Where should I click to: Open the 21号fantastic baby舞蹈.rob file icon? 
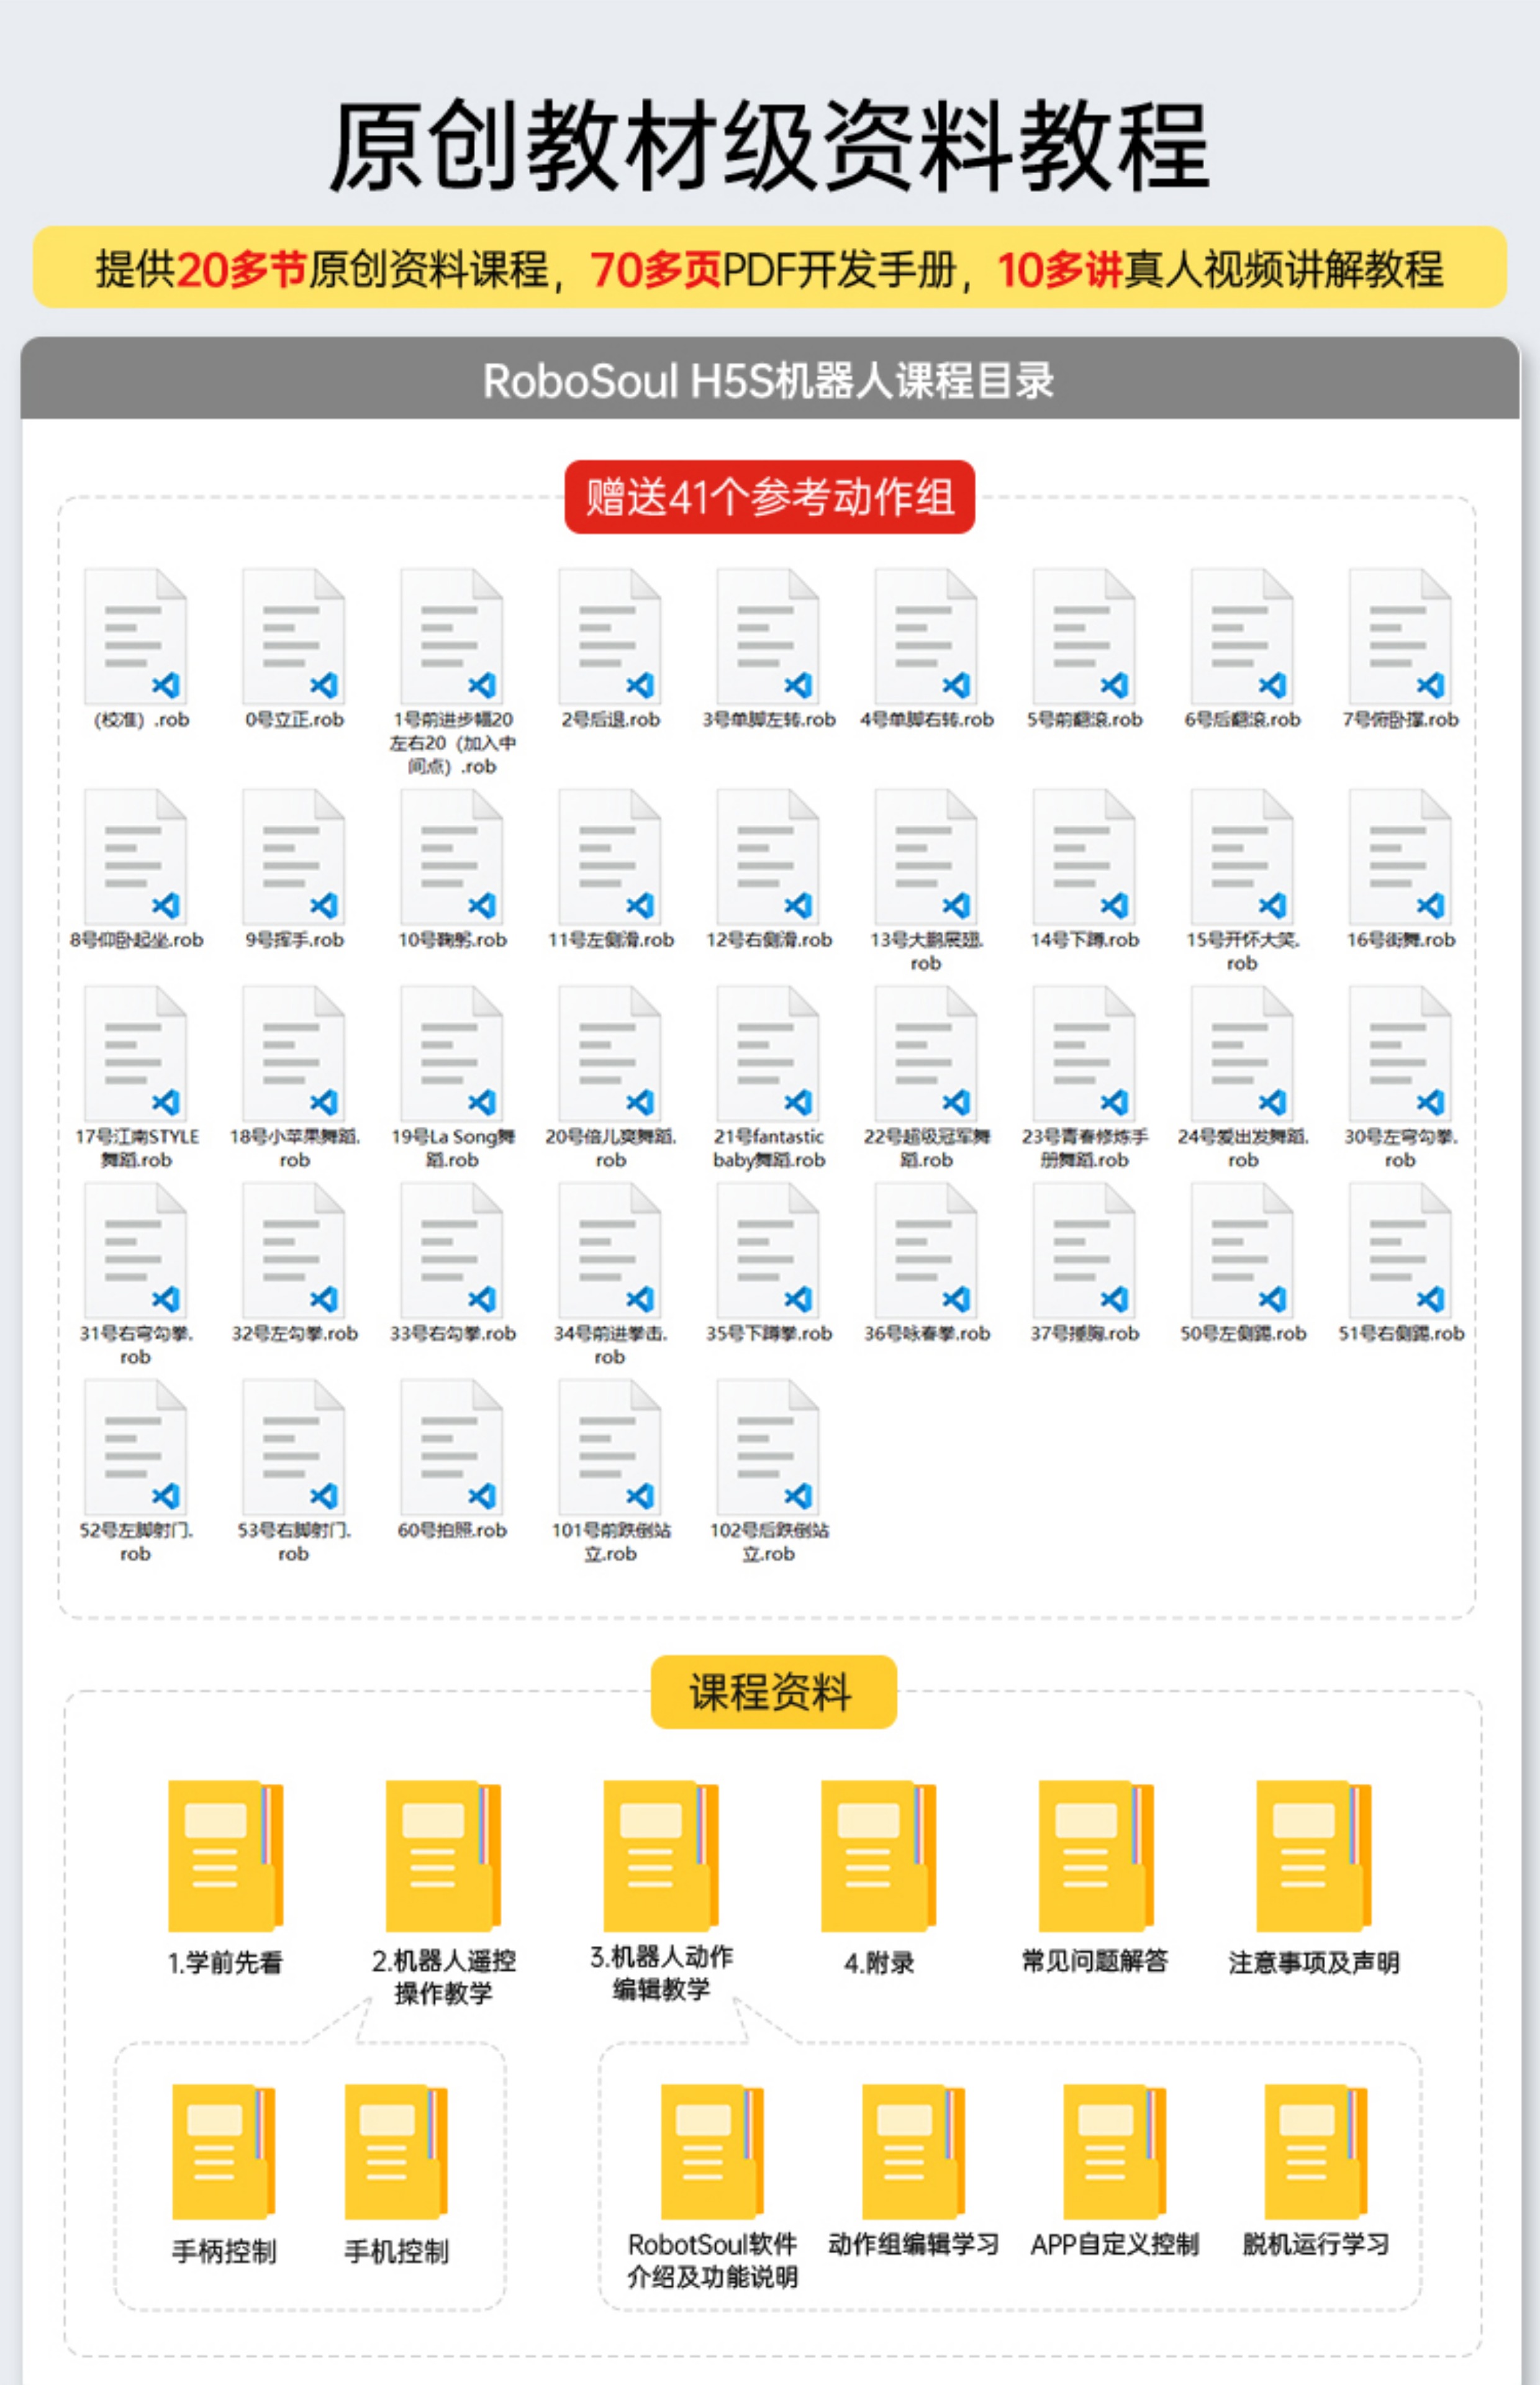(x=767, y=1054)
